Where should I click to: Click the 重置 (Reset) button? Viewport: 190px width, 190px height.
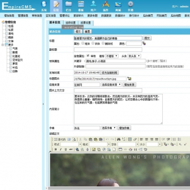(x=87, y=31)
